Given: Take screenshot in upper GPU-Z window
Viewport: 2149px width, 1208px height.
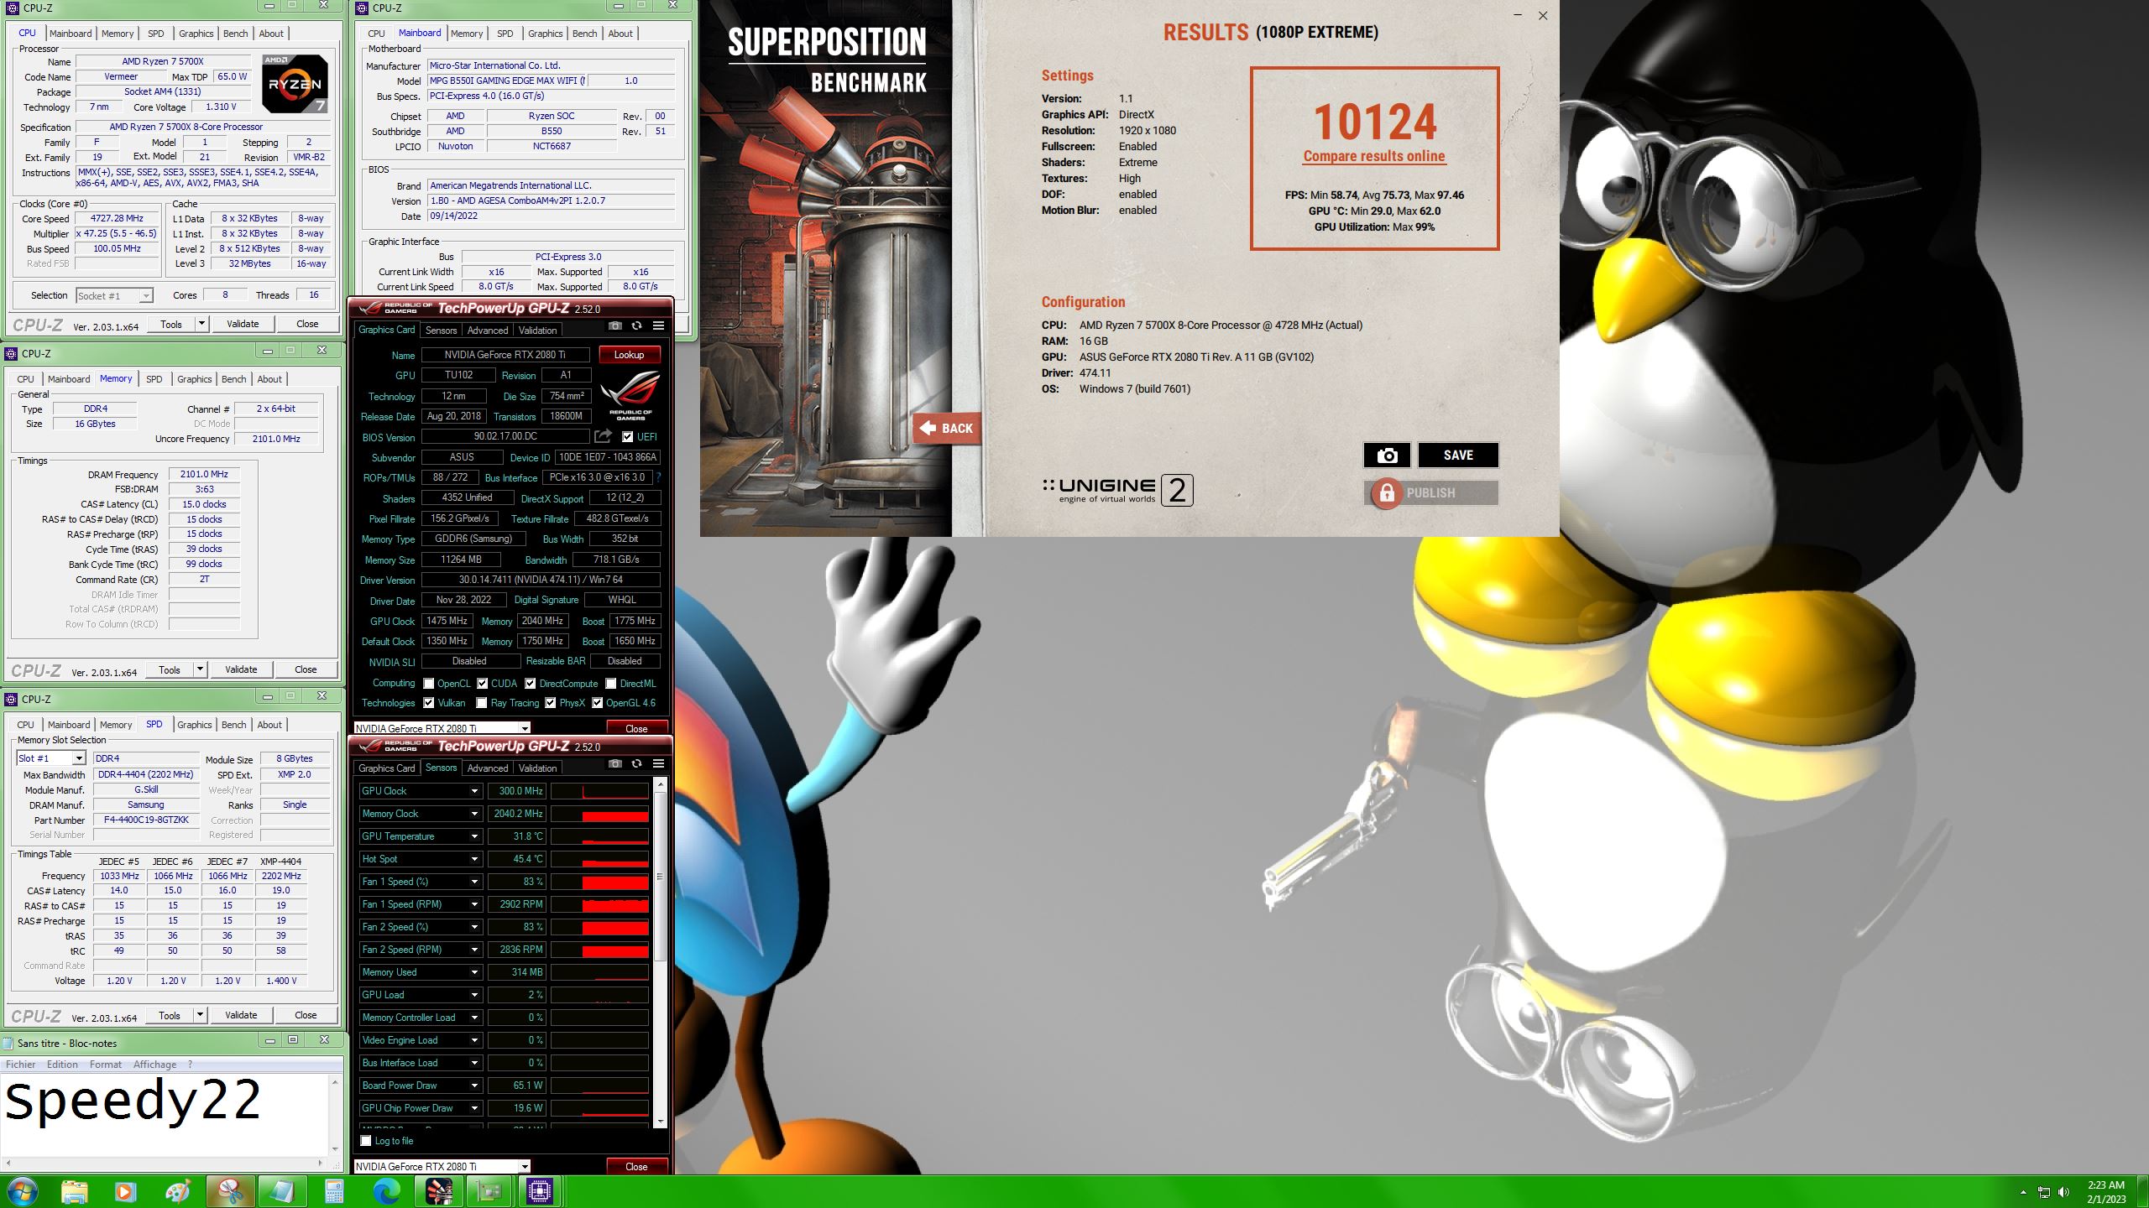Looking at the screenshot, I should click(615, 325).
